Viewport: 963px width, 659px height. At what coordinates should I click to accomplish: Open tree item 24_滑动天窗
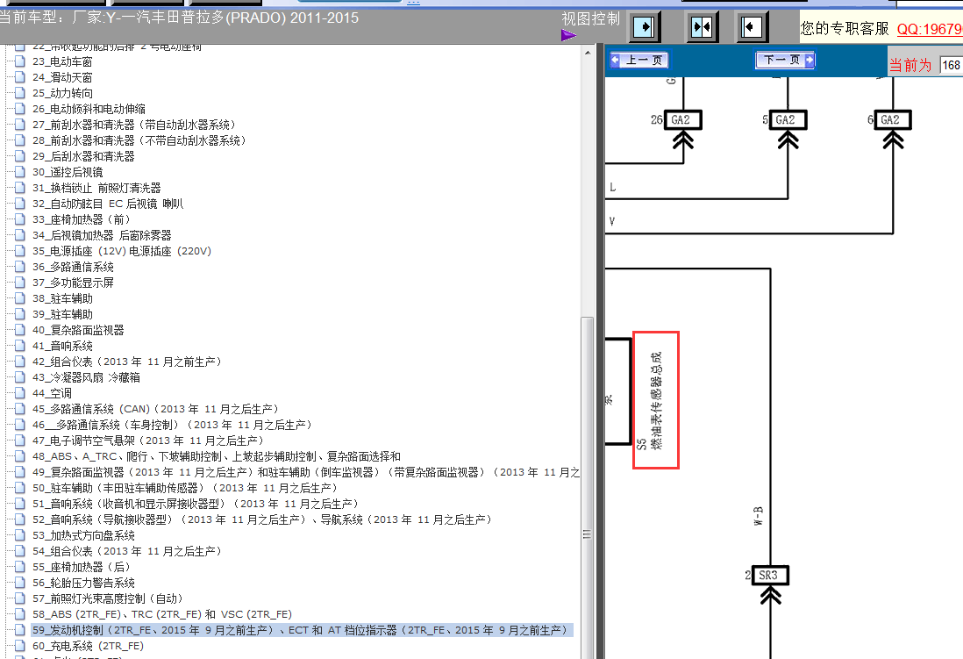tap(62, 77)
